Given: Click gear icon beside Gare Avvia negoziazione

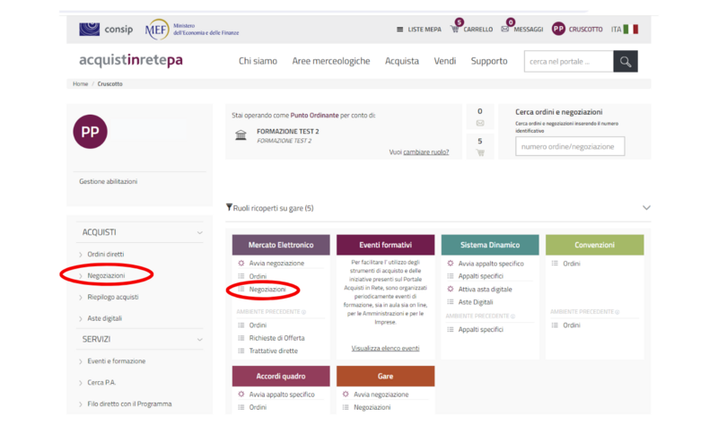Looking at the screenshot, I should (x=346, y=394).
